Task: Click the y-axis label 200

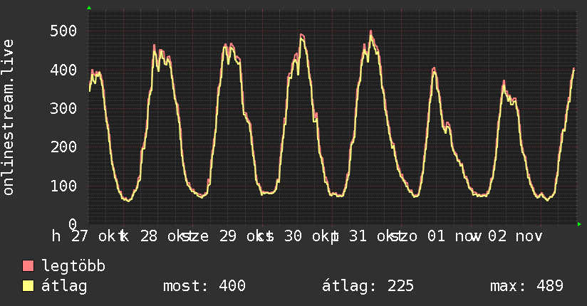Action: tap(63, 147)
